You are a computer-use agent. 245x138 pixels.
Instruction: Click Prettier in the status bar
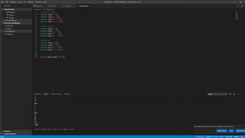236,137
